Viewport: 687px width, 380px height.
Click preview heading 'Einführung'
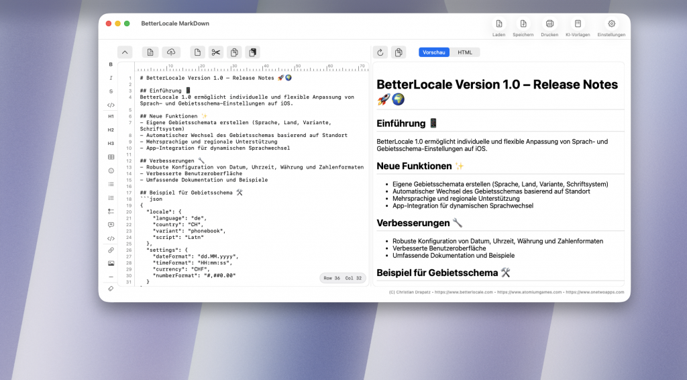pyautogui.click(x=407, y=124)
